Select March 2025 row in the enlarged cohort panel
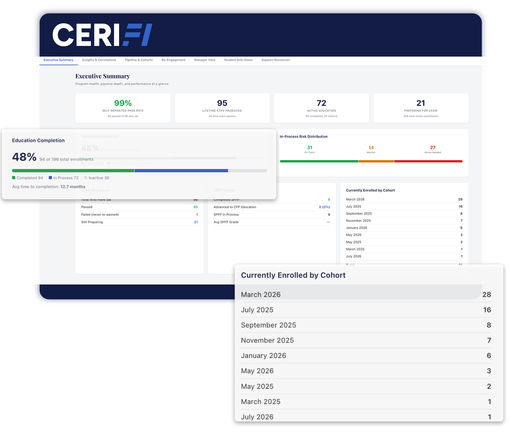 click(366, 402)
